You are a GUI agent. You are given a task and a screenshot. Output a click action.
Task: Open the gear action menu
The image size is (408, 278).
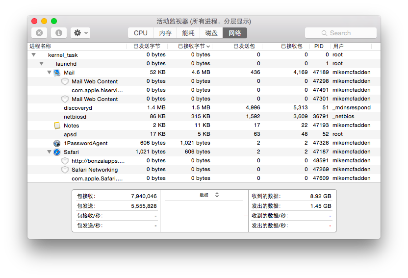point(80,33)
